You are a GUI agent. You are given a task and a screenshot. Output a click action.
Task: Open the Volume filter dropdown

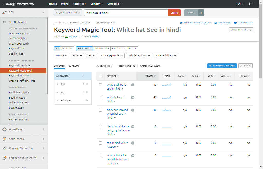coord(61,55)
